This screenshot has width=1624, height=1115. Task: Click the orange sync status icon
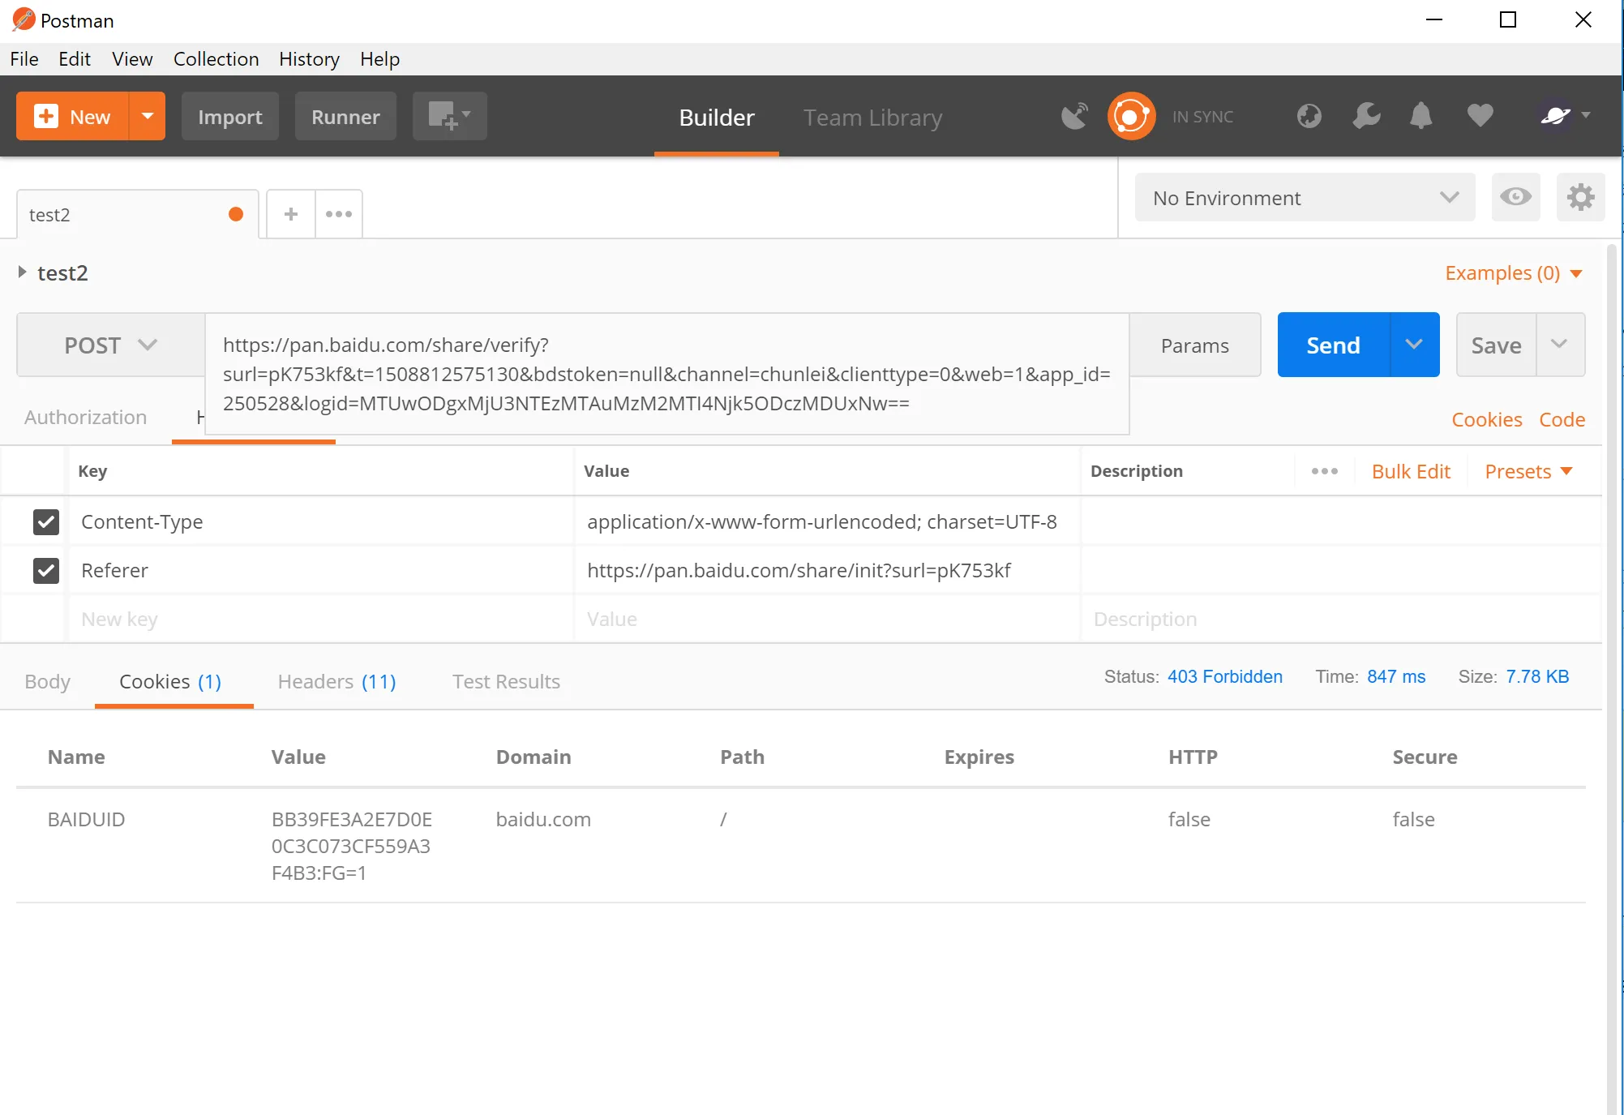[x=1131, y=117]
